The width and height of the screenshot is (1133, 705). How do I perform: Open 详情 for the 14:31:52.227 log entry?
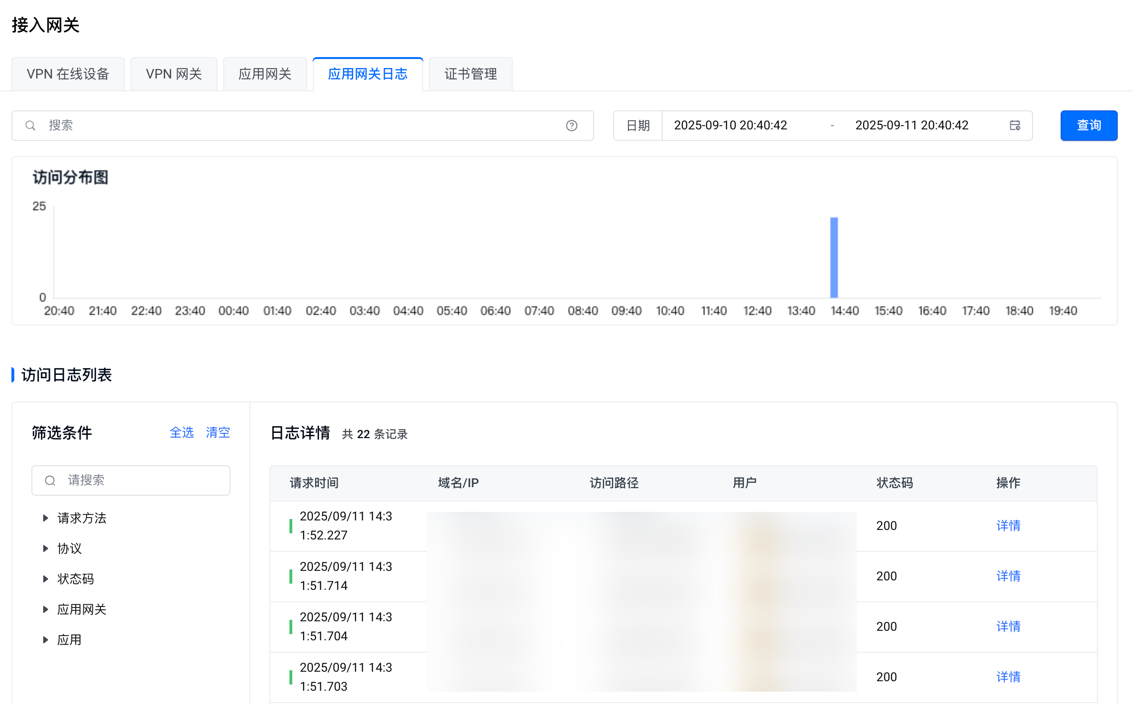point(1008,526)
